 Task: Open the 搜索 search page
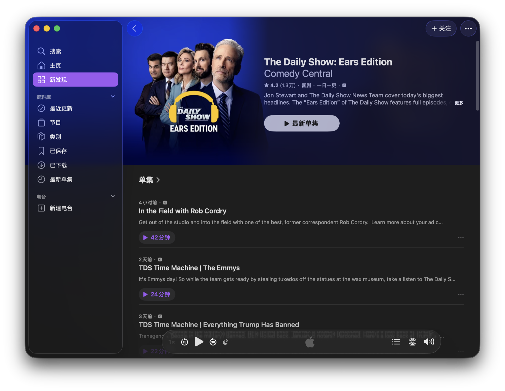tap(75, 51)
